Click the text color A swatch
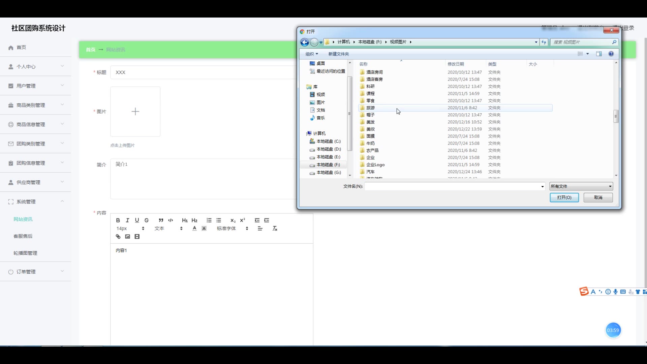 [x=194, y=229]
